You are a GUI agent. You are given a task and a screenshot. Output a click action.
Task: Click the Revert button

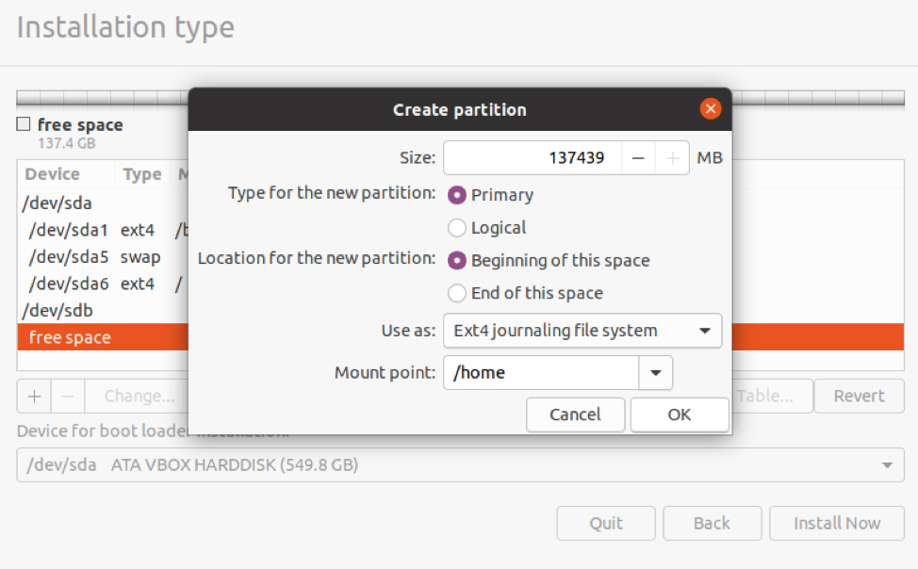pos(859,397)
